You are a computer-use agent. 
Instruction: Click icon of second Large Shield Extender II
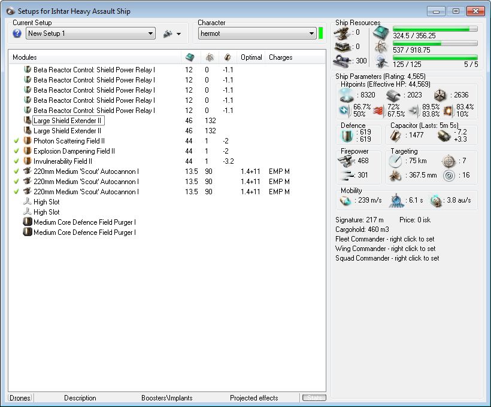[28, 130]
